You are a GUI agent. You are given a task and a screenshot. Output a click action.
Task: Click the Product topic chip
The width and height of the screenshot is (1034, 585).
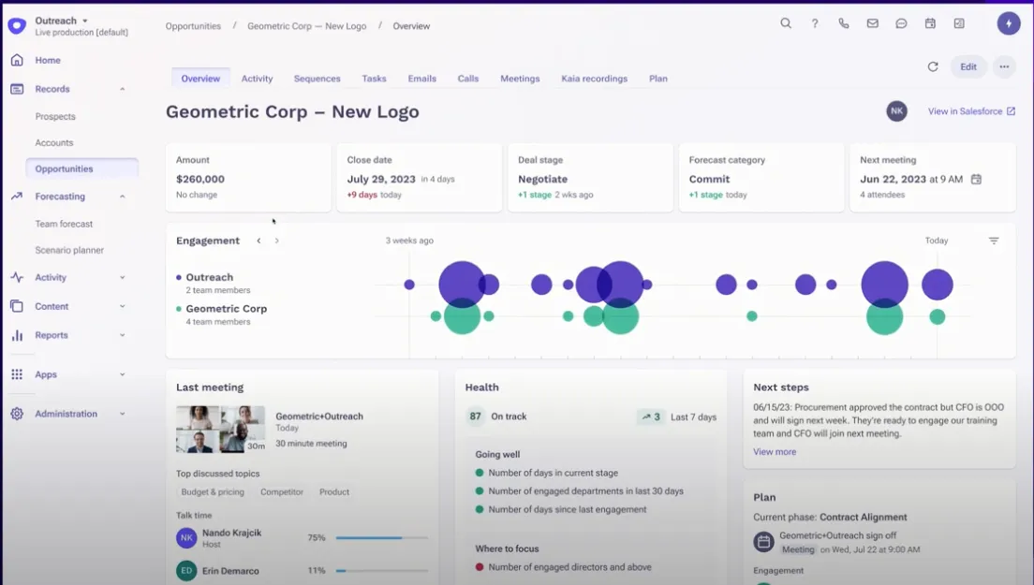tap(334, 492)
